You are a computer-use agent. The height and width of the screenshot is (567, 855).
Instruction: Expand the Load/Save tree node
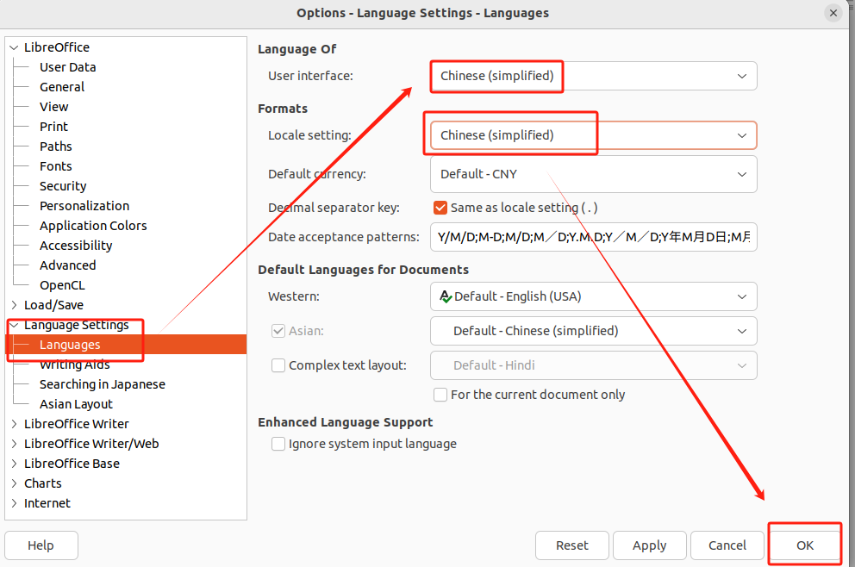(x=14, y=305)
